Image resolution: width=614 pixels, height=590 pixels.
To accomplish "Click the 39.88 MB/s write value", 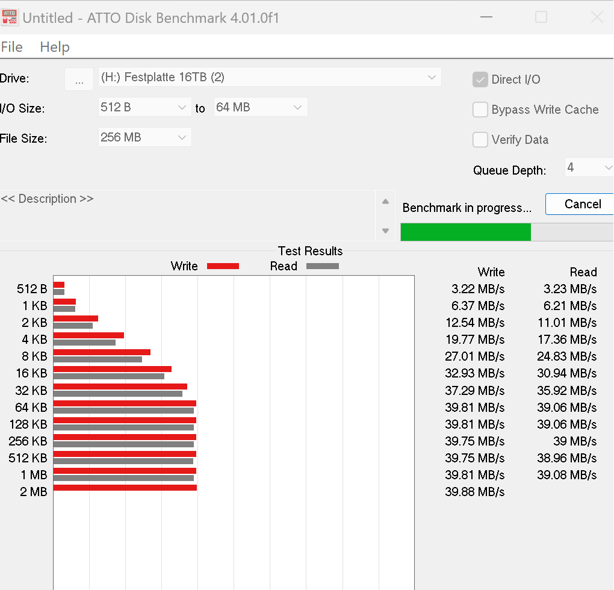I will pos(474,491).
